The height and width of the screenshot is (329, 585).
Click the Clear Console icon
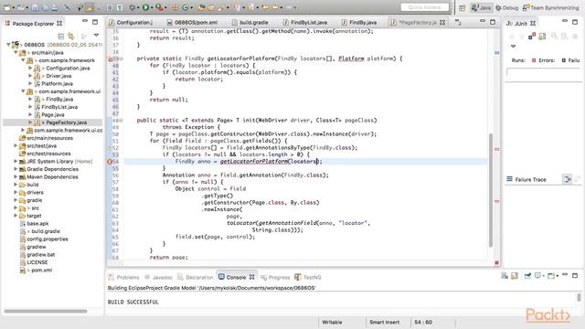505,276
